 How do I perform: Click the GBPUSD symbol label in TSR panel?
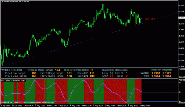13,70
